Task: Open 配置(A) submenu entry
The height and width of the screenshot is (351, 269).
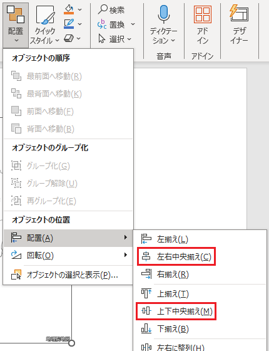Action: [68, 238]
